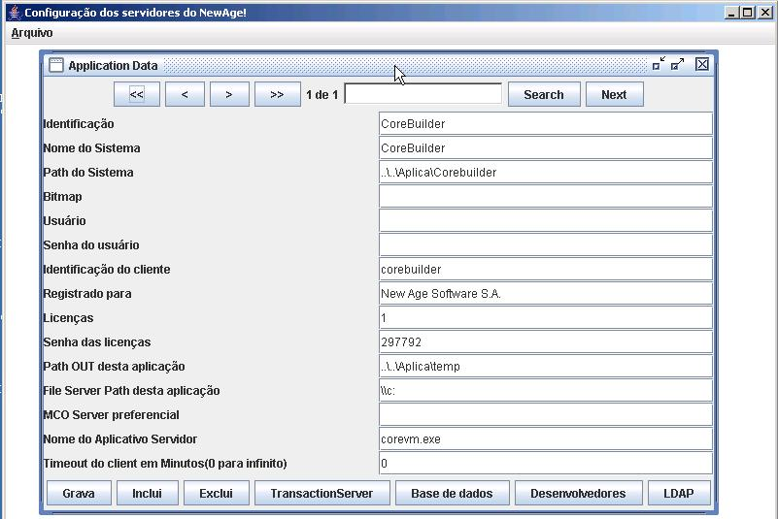This screenshot has height=519, width=778.
Task: Click the Senha das licenças field
Action: [x=546, y=342]
